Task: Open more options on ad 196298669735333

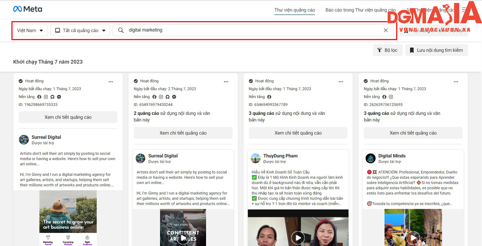Action: pyautogui.click(x=111, y=82)
